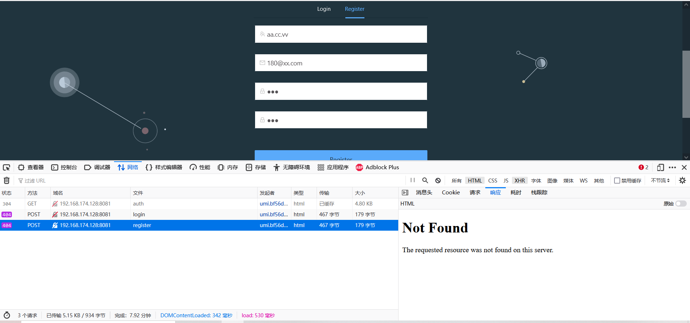Viewport: 690px width, 323px height.
Task: Click initiator link in auth row
Action: coord(274,204)
